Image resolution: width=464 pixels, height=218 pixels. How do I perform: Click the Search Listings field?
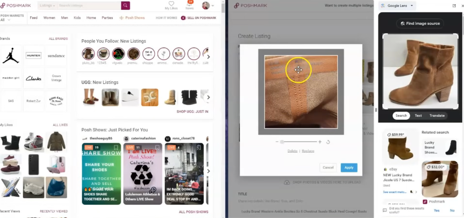[x=89, y=6]
